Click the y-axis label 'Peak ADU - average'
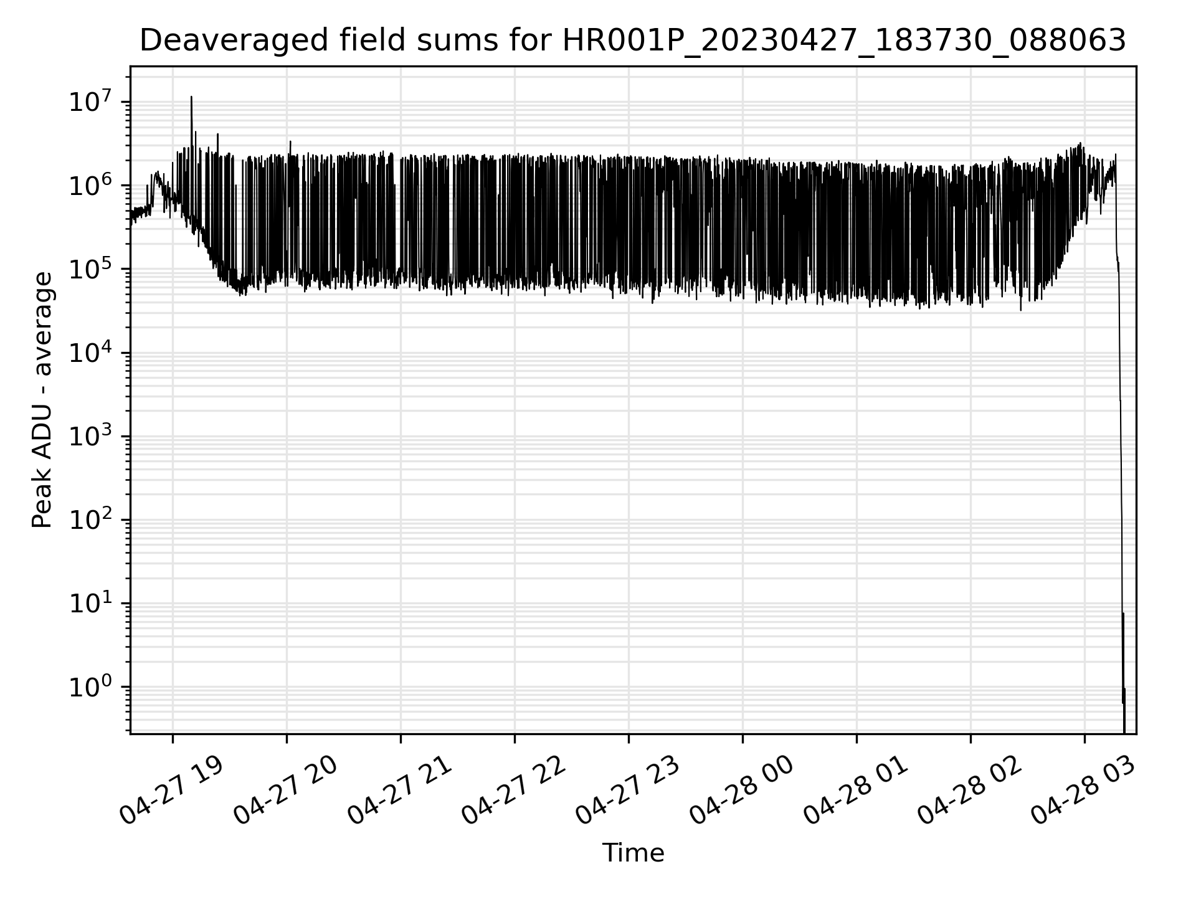1196x897 pixels. 42,400
